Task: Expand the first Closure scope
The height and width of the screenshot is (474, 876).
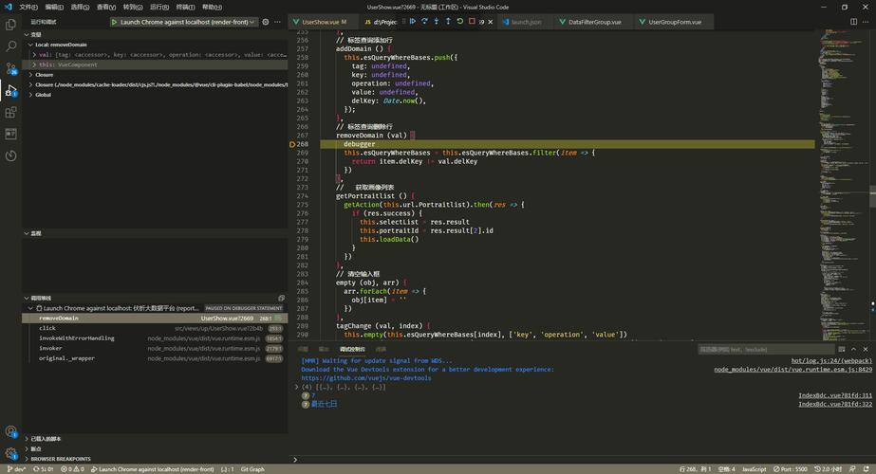Action: pos(30,75)
